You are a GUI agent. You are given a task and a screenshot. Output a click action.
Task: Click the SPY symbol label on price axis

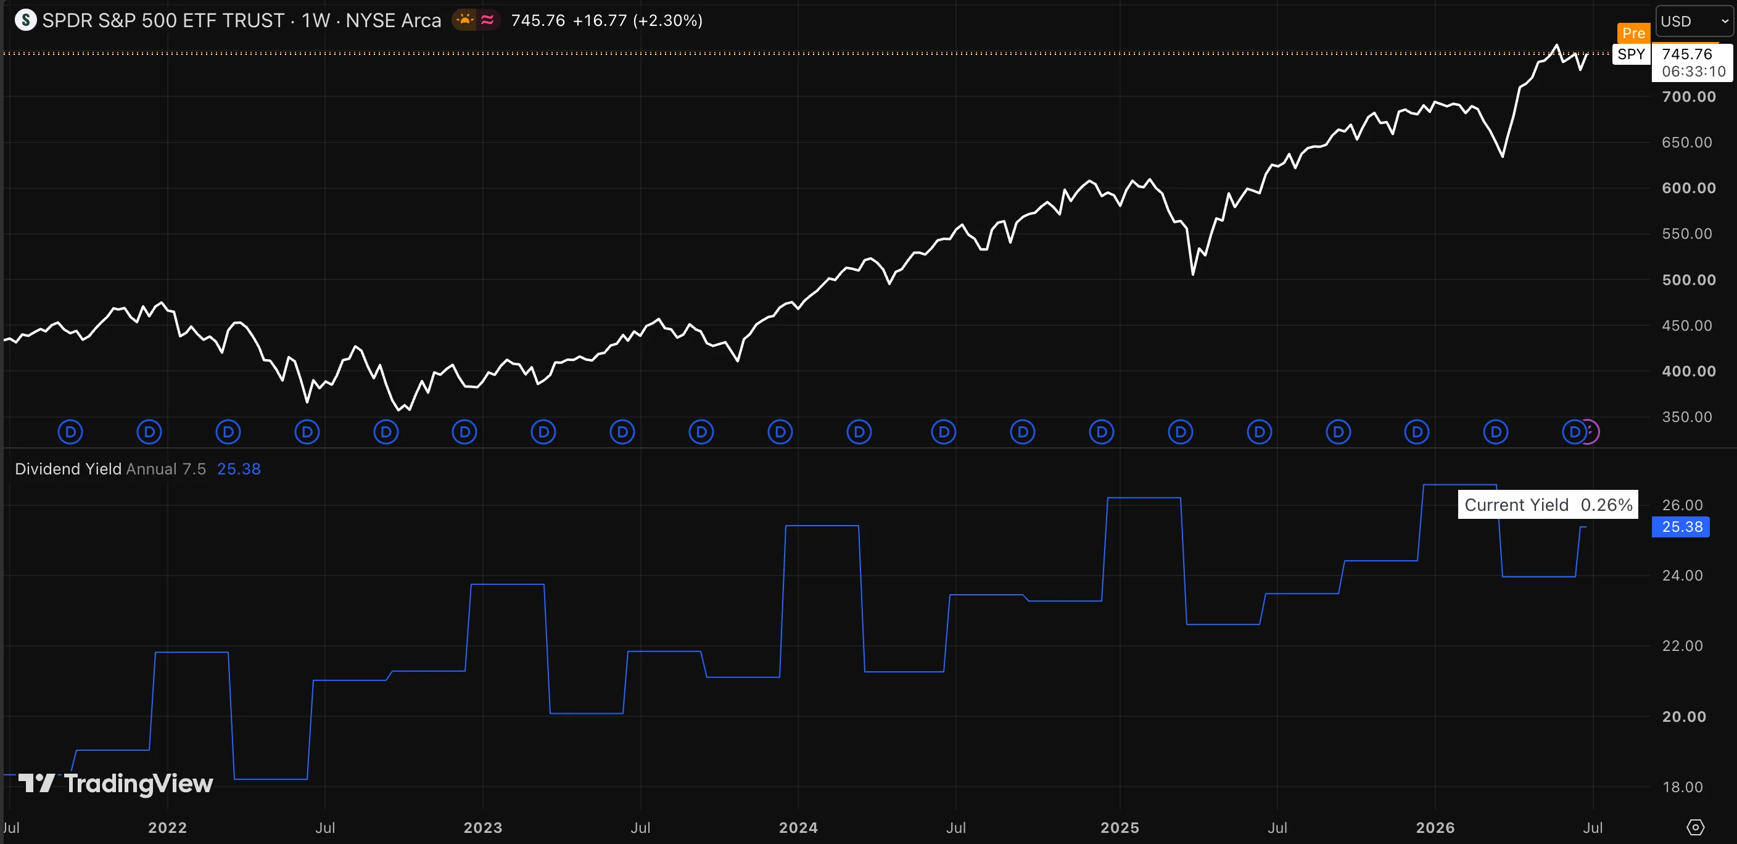pos(1631,54)
